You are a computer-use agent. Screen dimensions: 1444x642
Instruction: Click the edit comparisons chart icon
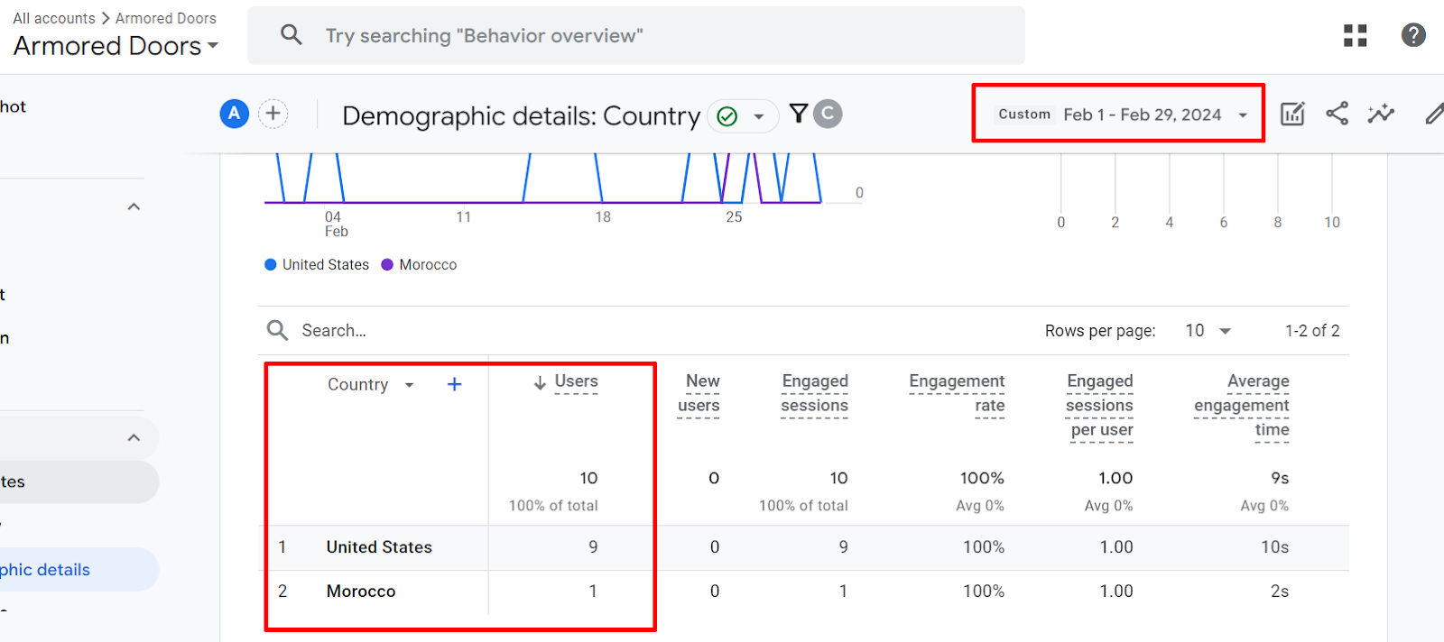coord(1292,114)
